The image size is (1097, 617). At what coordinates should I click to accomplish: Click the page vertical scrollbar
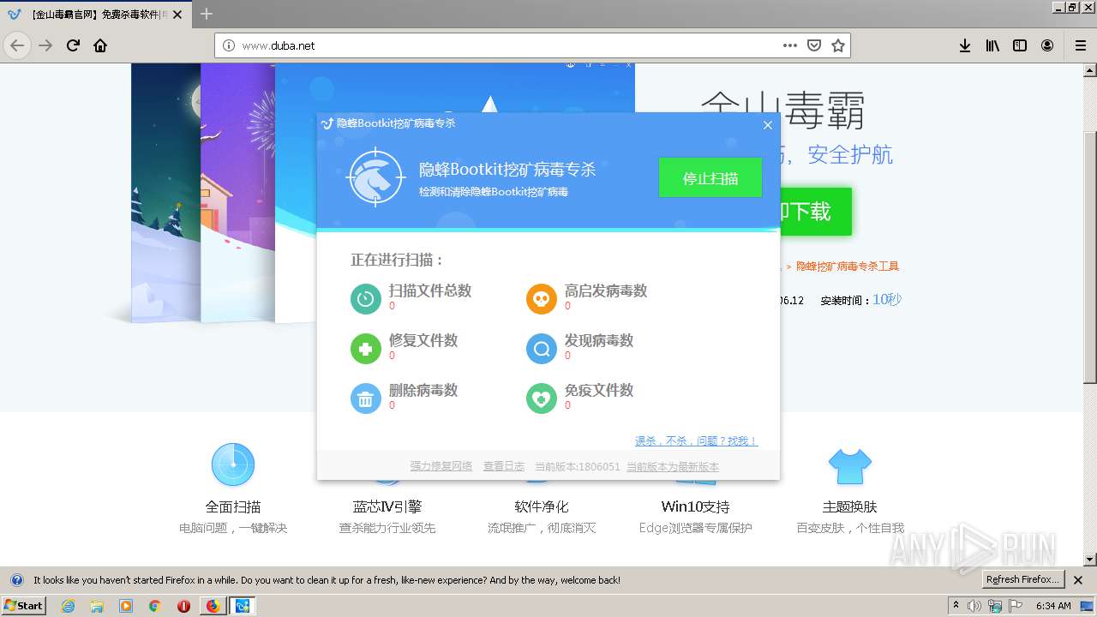(x=1090, y=257)
